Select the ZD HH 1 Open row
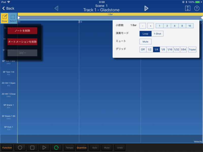 point(9,84)
